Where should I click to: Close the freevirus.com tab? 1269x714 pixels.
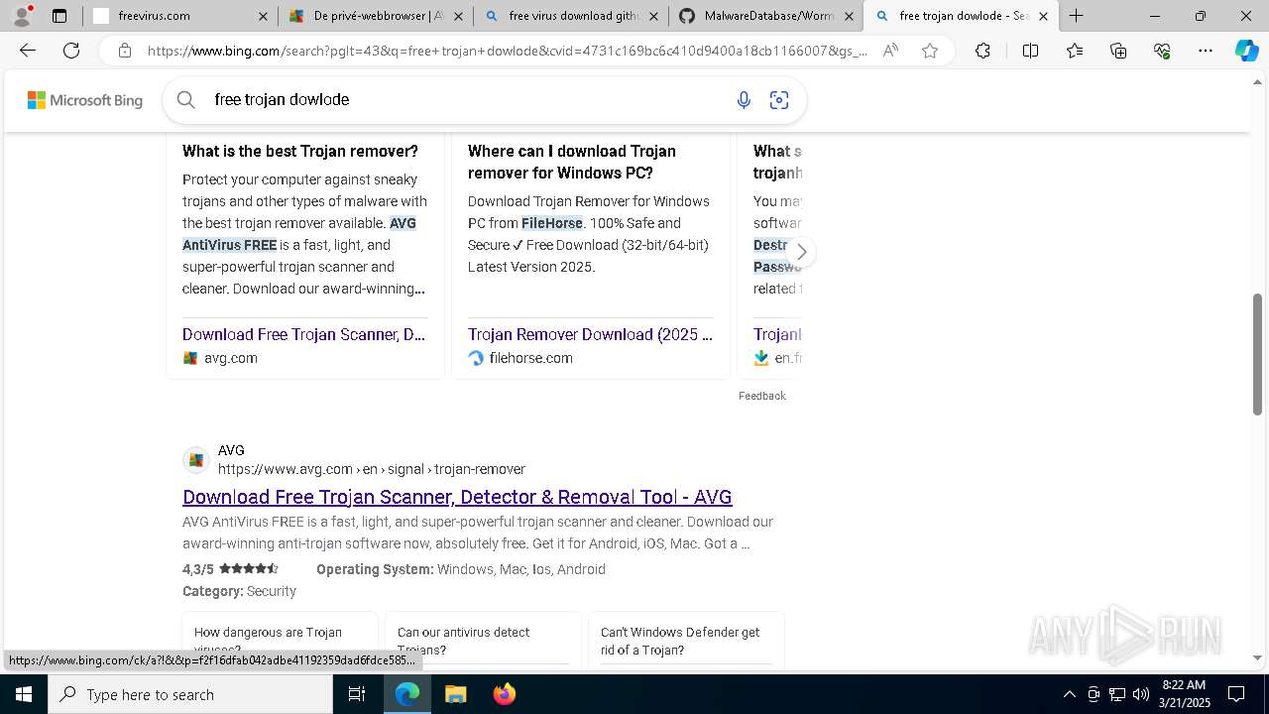pyautogui.click(x=263, y=16)
